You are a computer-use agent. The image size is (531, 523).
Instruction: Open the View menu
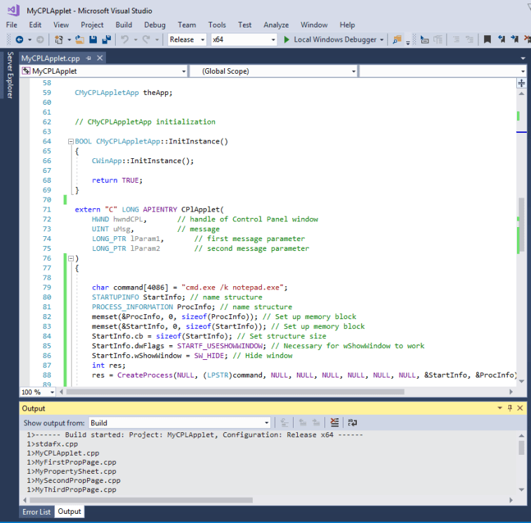tap(61, 25)
